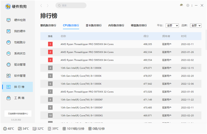Open 我的硬件 my hardware section
Image resolution: width=207 pixels, height=134 pixels.
click(x=17, y=31)
